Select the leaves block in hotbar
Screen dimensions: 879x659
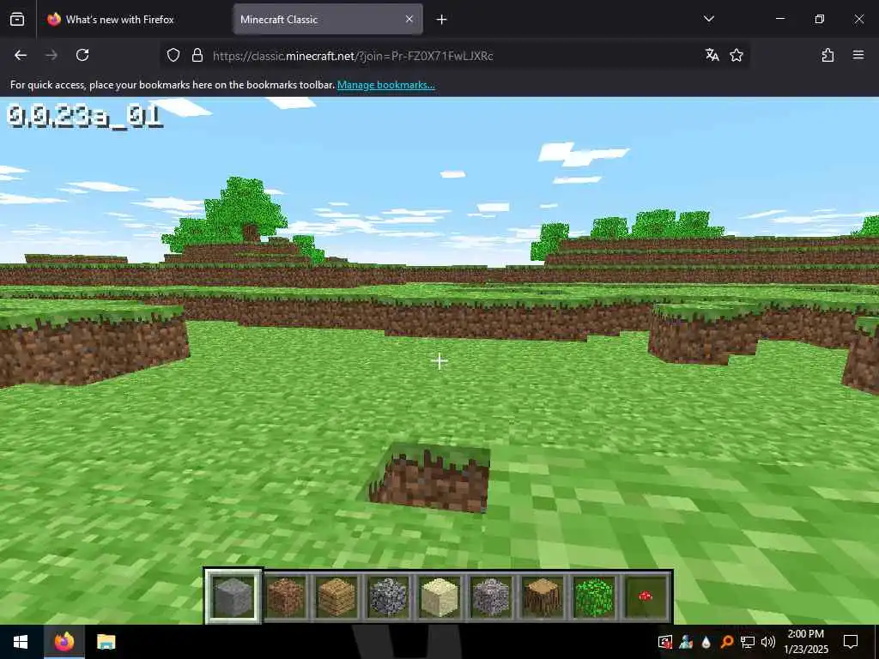pyautogui.click(x=594, y=597)
